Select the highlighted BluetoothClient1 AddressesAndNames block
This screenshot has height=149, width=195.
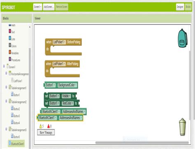coord(60,118)
